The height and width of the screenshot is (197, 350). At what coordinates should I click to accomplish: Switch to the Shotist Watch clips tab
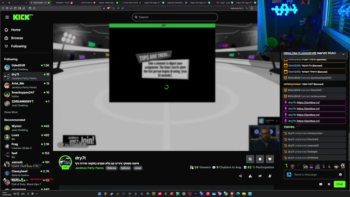pos(108,3)
